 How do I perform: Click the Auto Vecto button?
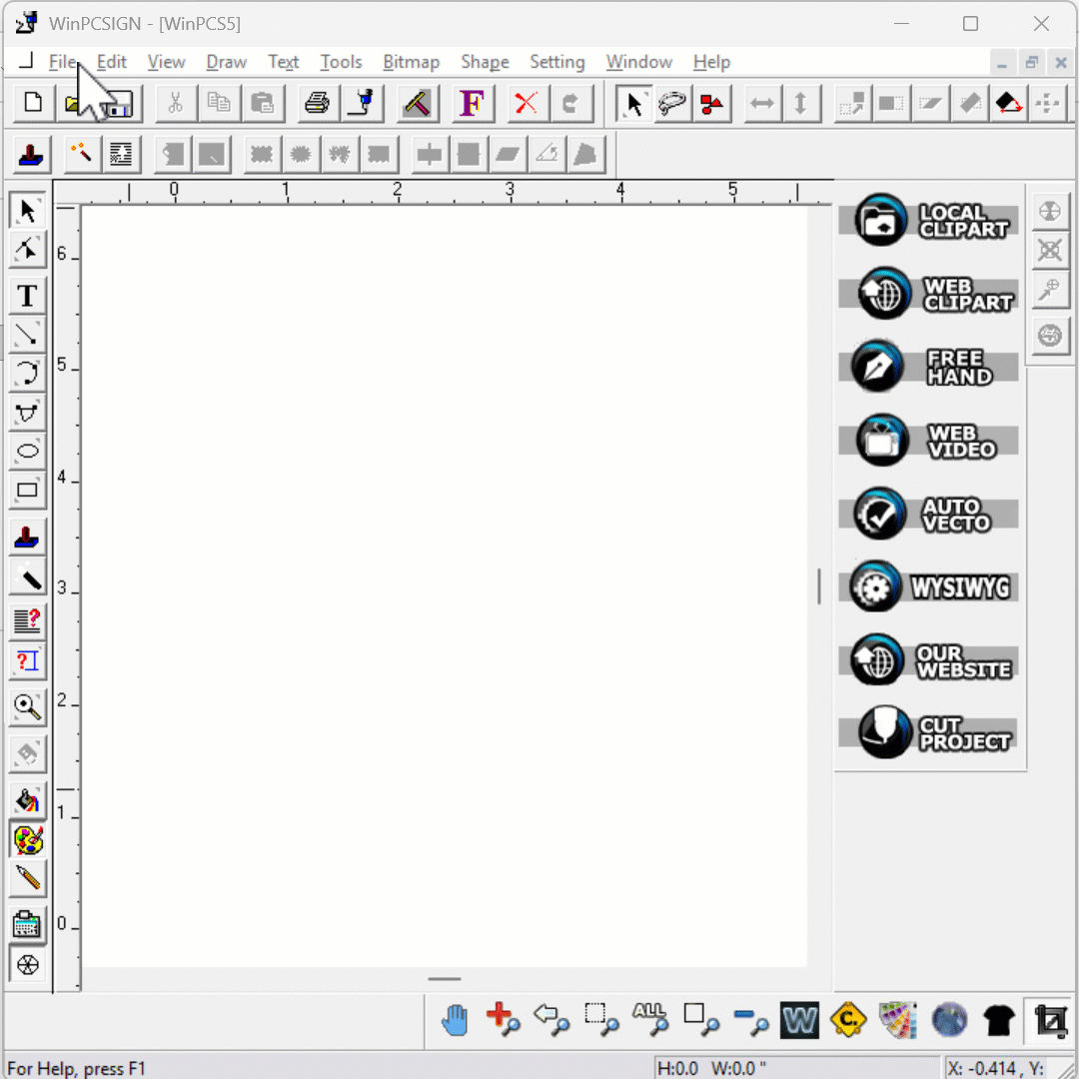click(928, 515)
